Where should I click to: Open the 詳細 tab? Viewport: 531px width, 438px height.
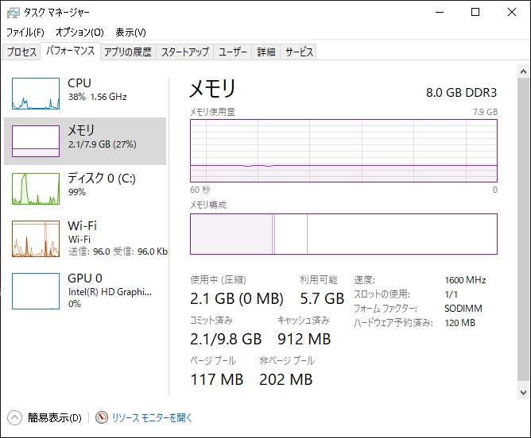coord(265,52)
